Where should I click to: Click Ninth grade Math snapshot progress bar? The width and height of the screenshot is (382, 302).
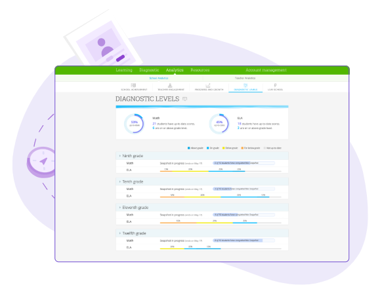coord(244,163)
